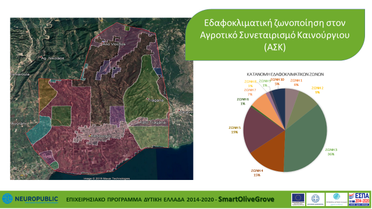372x209 pixels.
Task: Click the Neuropublic globe logo icon
Action: point(8,199)
